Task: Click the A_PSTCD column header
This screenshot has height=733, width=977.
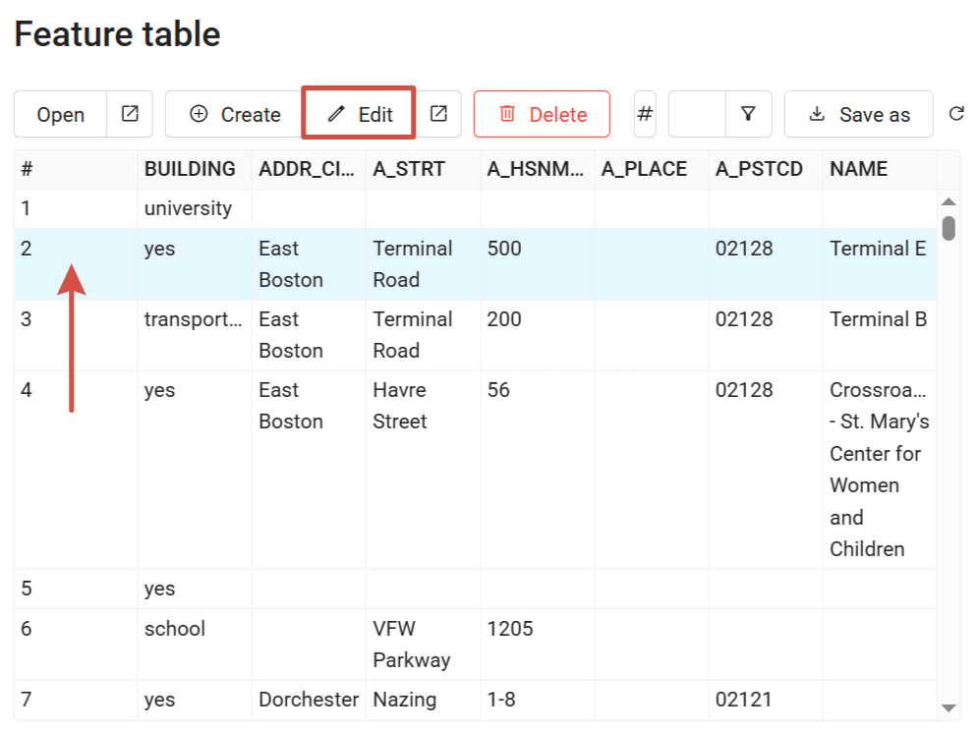Action: tap(759, 169)
